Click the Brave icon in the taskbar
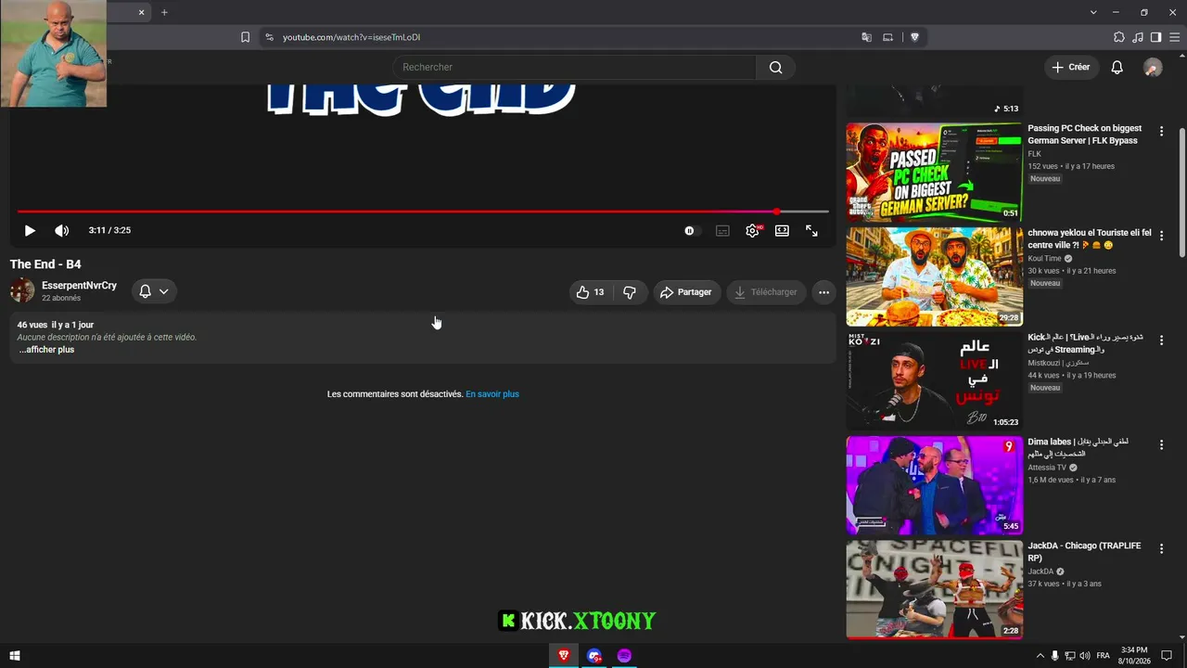The width and height of the screenshot is (1187, 668). [x=563, y=656]
